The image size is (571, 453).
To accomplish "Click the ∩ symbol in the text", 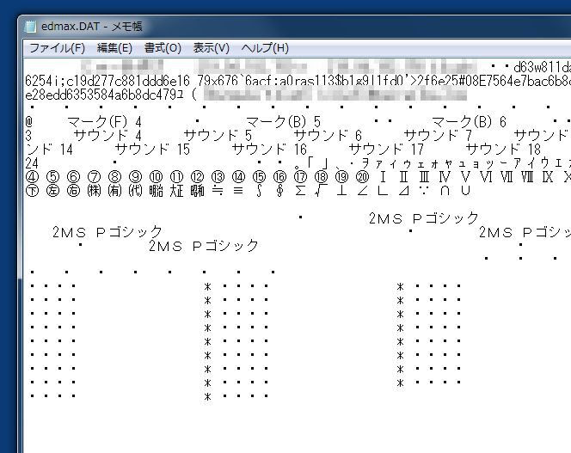I will click(445, 191).
